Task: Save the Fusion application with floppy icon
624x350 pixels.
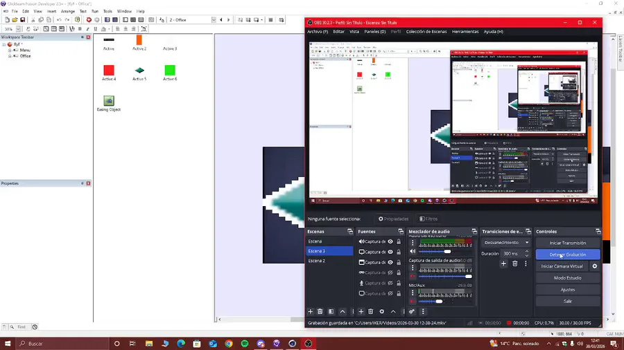Action: click(x=23, y=20)
